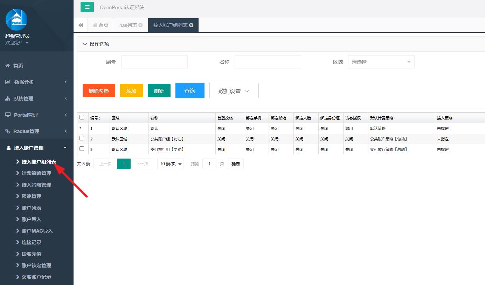The image size is (485, 285).
Task: Open 连接记录 in the sidebar
Action: point(32,242)
